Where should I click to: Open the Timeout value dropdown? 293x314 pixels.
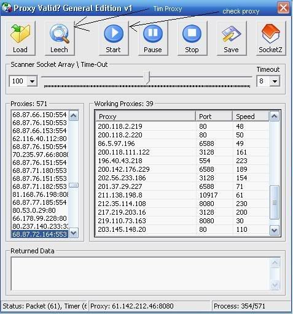point(275,81)
